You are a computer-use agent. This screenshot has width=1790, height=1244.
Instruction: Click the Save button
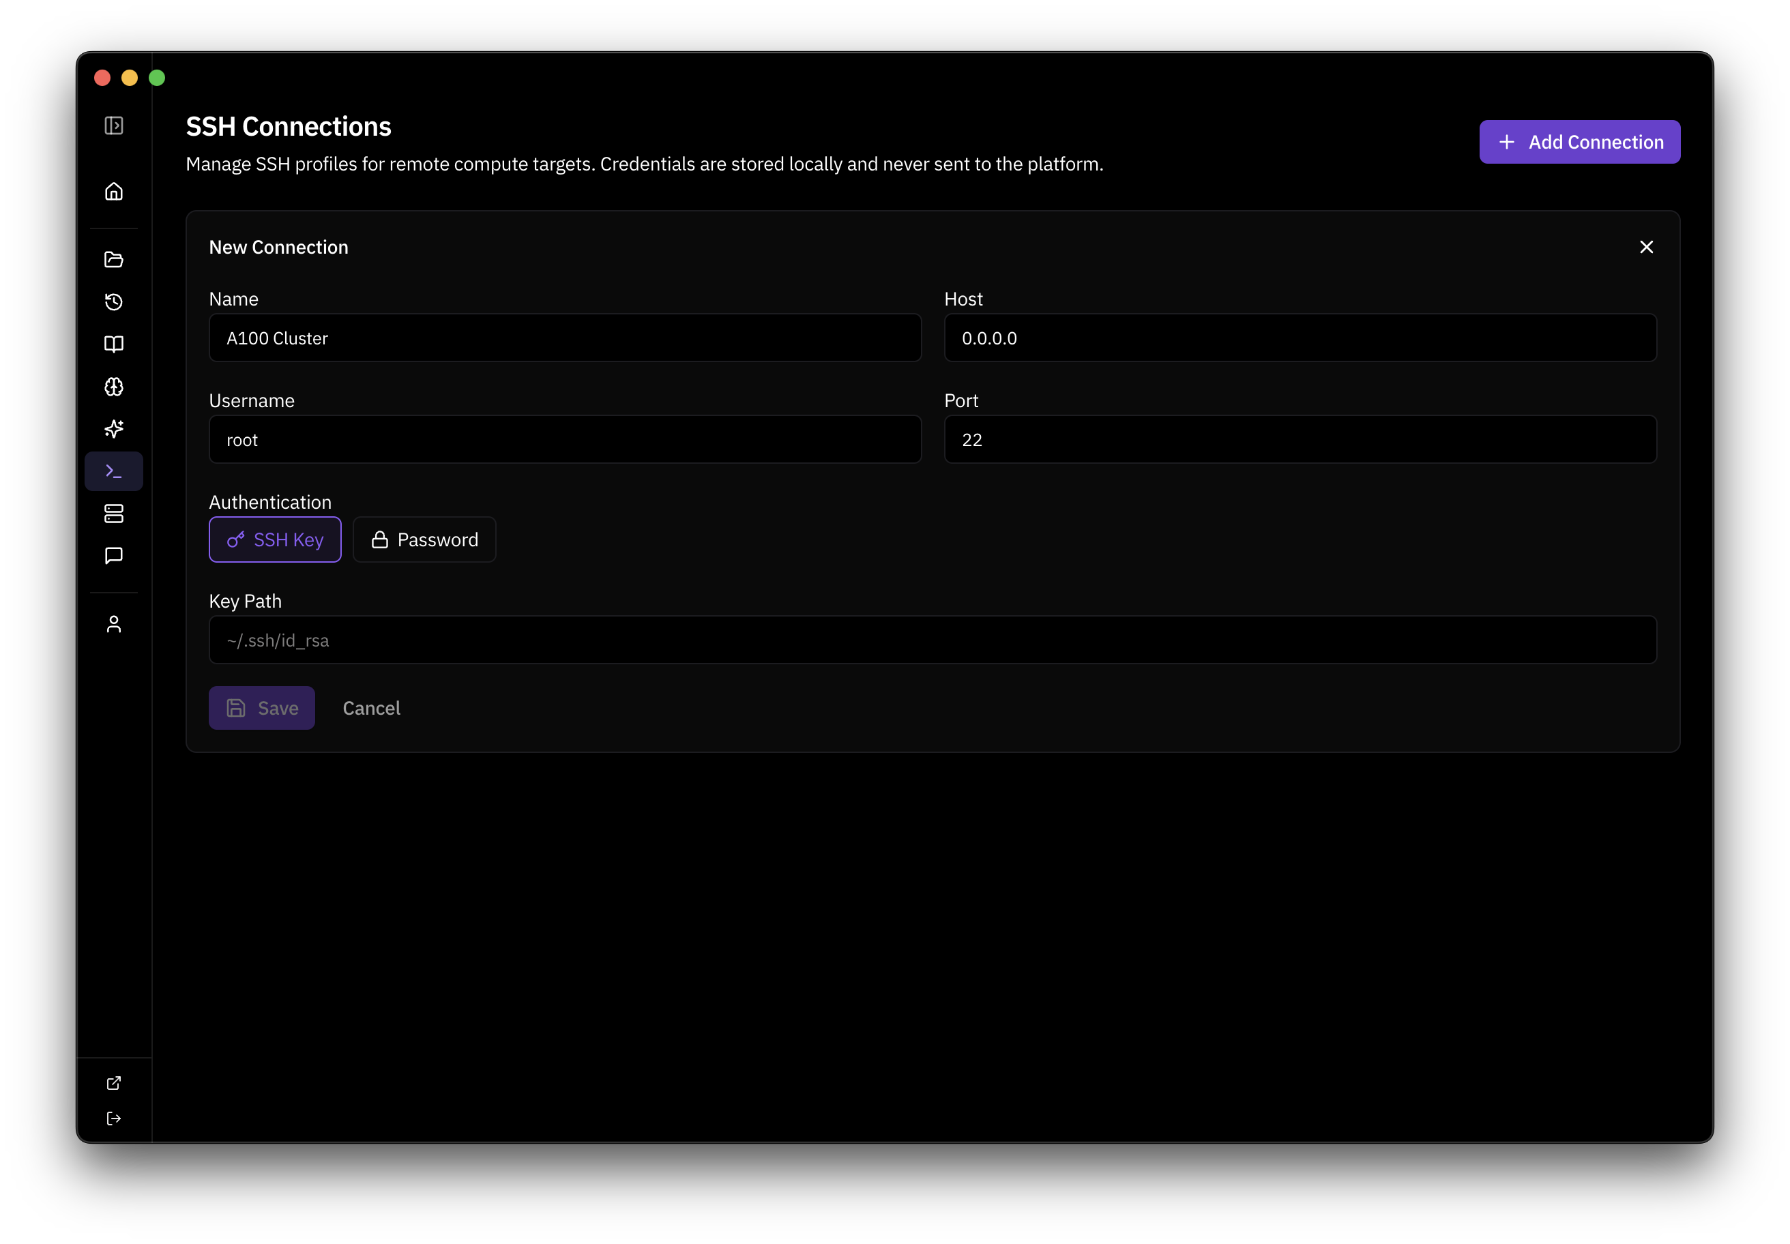point(262,708)
